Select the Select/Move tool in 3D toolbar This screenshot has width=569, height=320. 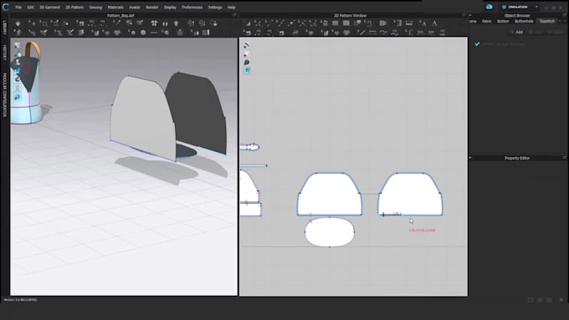point(33,23)
